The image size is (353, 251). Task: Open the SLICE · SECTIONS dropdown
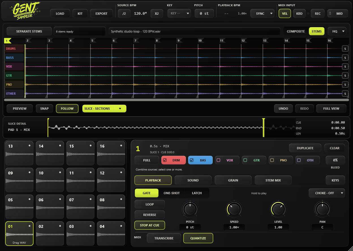pos(104,109)
